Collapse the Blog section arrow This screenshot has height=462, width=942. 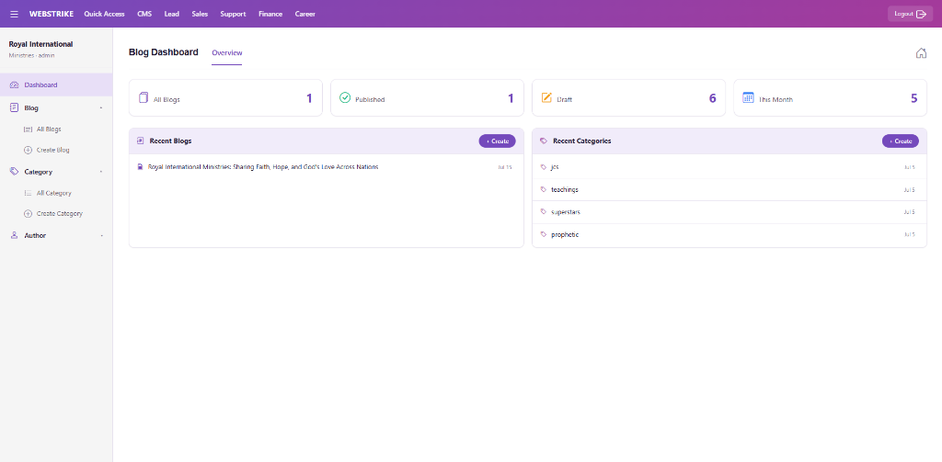pos(101,108)
